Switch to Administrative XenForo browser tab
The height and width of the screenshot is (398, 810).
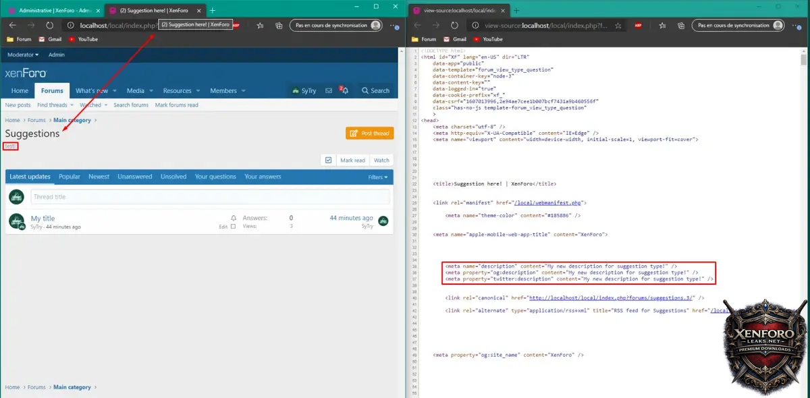point(54,11)
